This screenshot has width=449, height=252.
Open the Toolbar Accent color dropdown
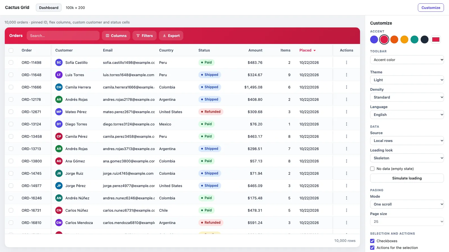click(x=407, y=60)
